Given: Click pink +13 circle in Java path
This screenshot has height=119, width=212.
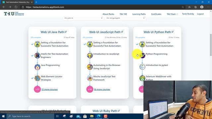Looking at the screenshot, I should pos(37,89).
